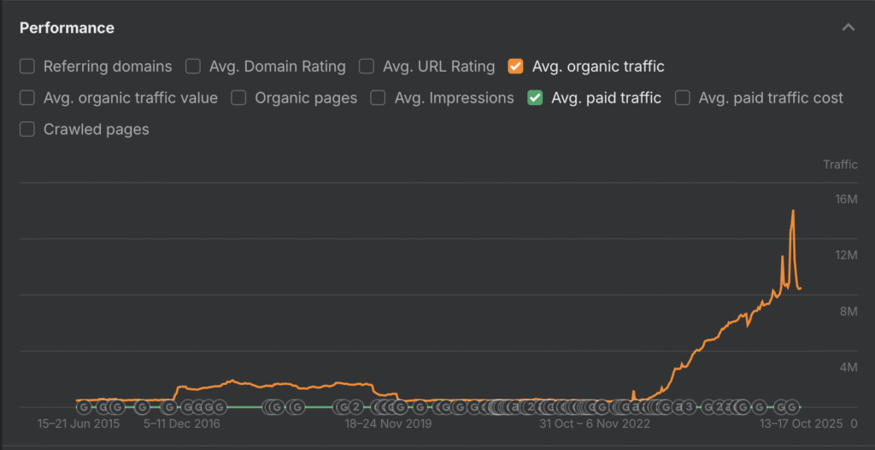Enable Avg. organic traffic value checkbox
The width and height of the screenshot is (875, 450).
pyautogui.click(x=27, y=98)
